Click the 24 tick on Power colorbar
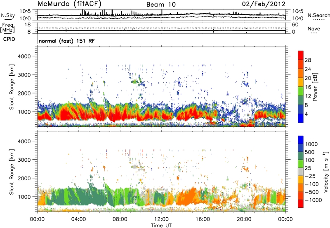 [308, 69]
